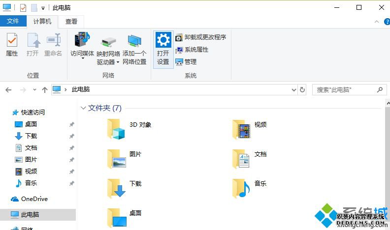Click the pin icon beside sidebar 音乐
This screenshot has height=230, width=390.
71,183
